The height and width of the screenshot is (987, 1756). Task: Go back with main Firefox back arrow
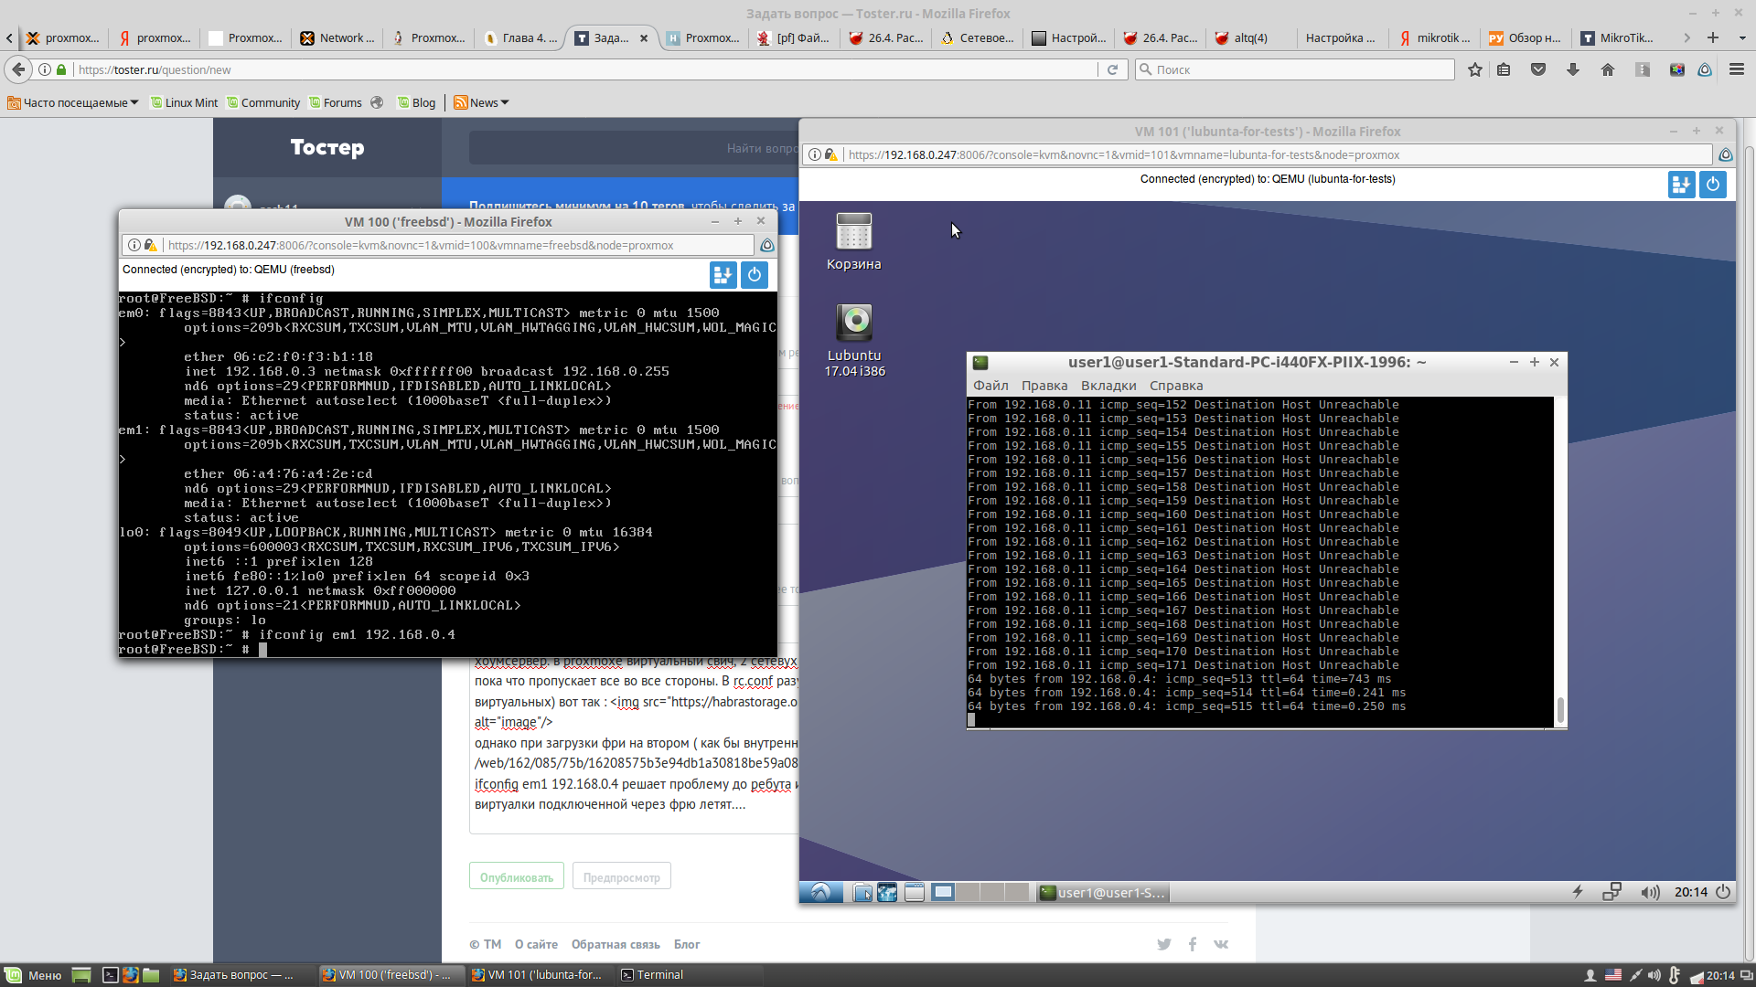(18, 69)
